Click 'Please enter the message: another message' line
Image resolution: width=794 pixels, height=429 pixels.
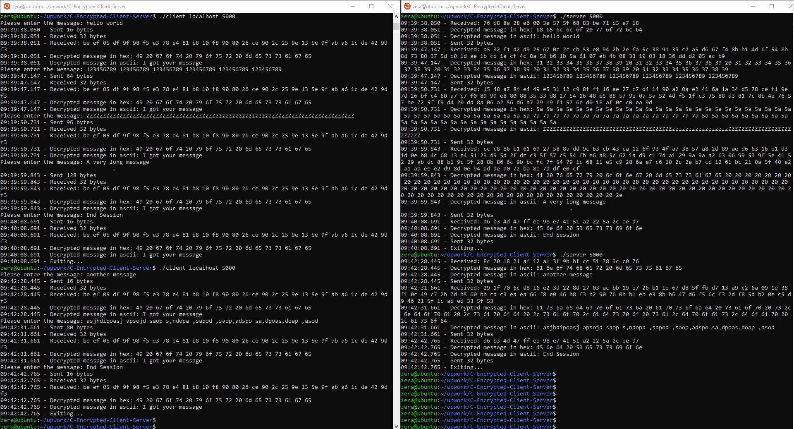[68, 275]
